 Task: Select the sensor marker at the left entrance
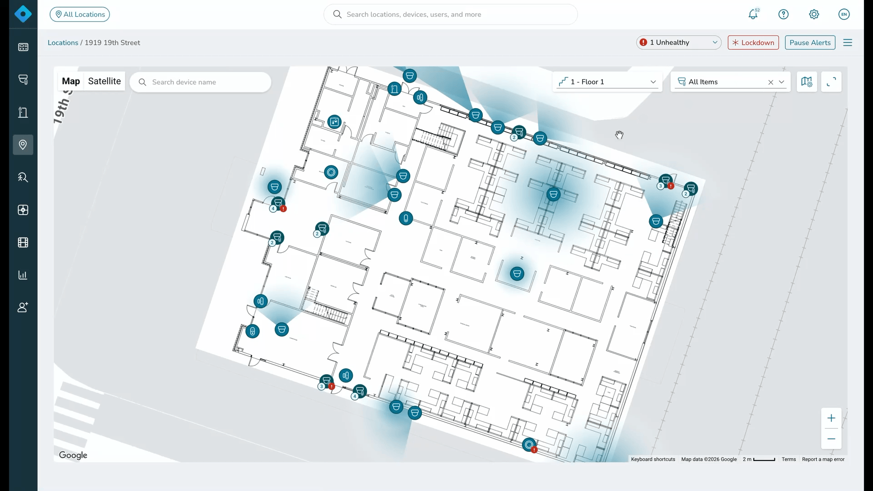coord(261,301)
